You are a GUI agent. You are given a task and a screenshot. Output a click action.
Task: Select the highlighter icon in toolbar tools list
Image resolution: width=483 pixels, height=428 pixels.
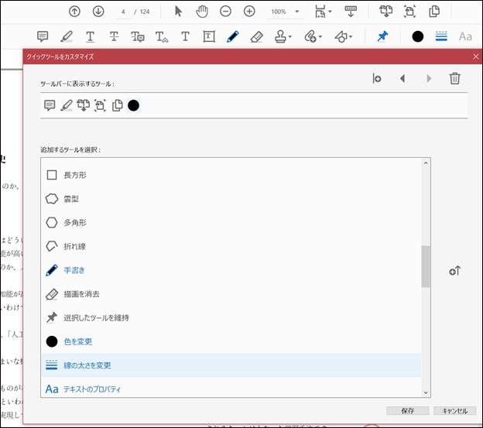pyautogui.click(x=67, y=105)
